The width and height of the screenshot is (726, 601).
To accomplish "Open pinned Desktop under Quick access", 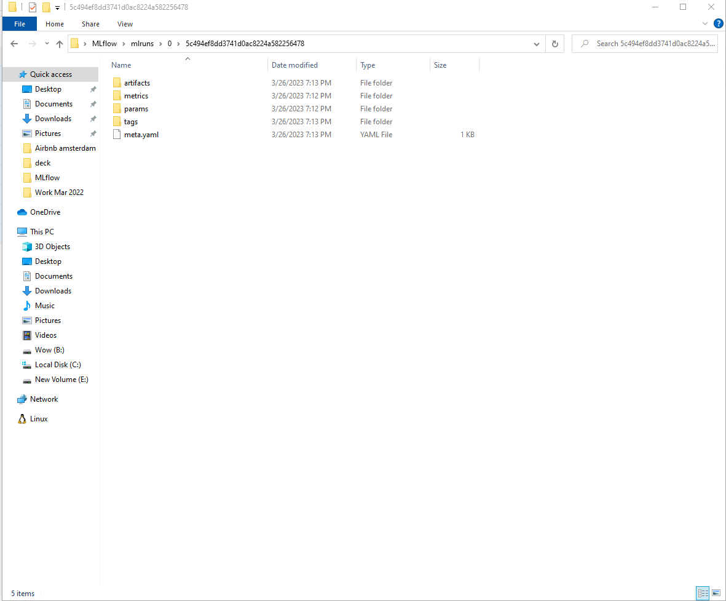I will [x=48, y=89].
